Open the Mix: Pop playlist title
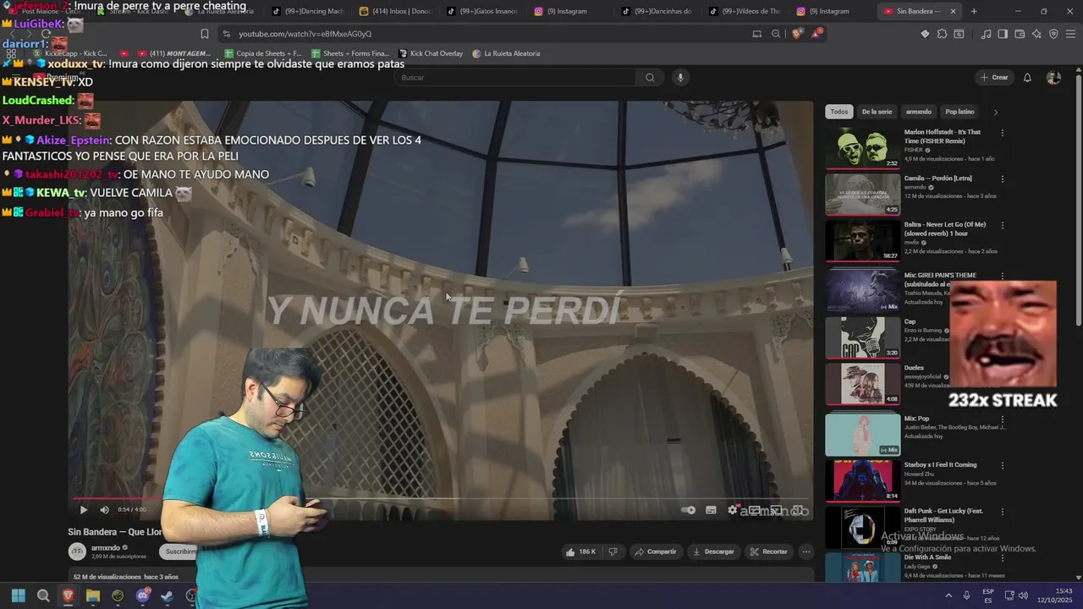 click(x=916, y=419)
